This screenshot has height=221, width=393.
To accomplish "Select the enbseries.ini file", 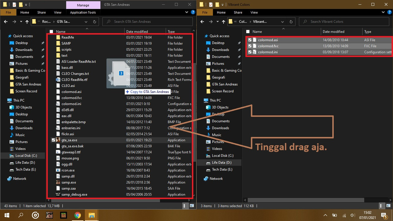I will pos(71,128).
